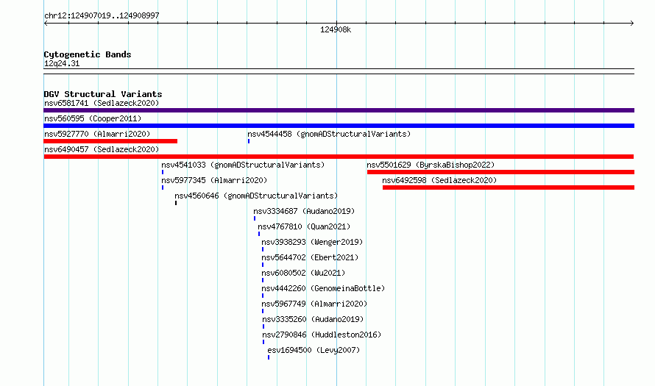
Task: Open nsv4544458 (gnomADStructuralVariants) label
Action: tap(329, 134)
